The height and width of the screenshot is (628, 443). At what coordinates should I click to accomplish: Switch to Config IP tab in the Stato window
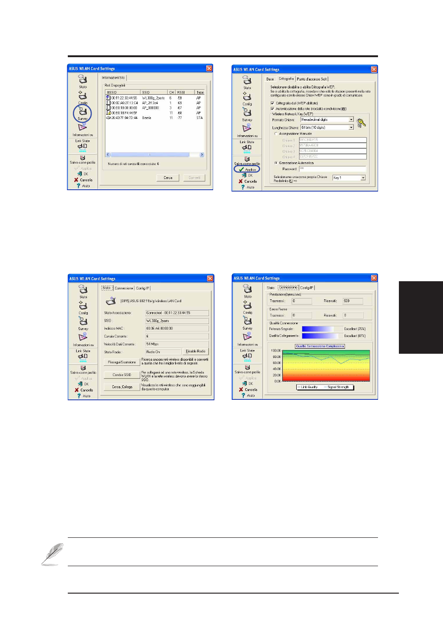tap(143, 288)
